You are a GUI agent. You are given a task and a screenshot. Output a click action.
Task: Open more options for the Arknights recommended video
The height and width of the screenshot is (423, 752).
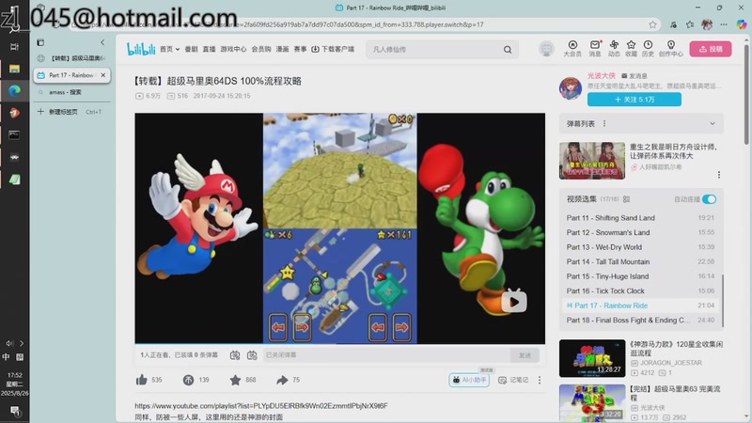(719, 175)
